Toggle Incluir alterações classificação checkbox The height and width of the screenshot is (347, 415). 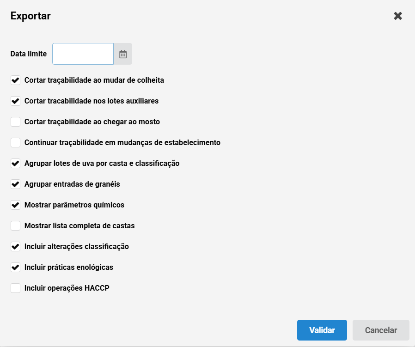pos(15,246)
